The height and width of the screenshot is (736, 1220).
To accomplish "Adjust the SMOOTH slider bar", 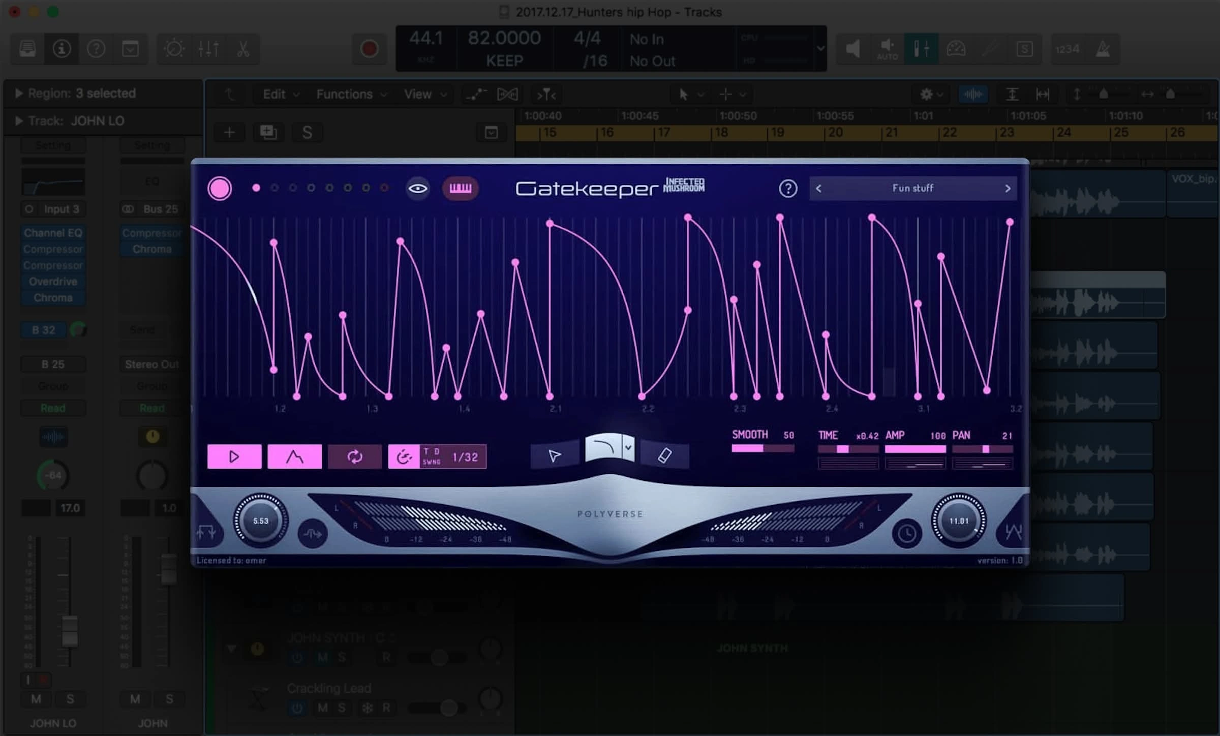I will (762, 448).
